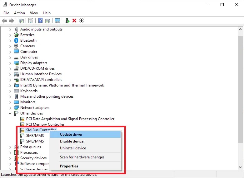Click the Forward arrow toolbar icon
This screenshot has width=244, height=178.
[12, 21]
